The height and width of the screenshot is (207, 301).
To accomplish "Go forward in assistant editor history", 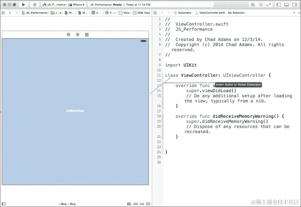I will [x=169, y=13].
